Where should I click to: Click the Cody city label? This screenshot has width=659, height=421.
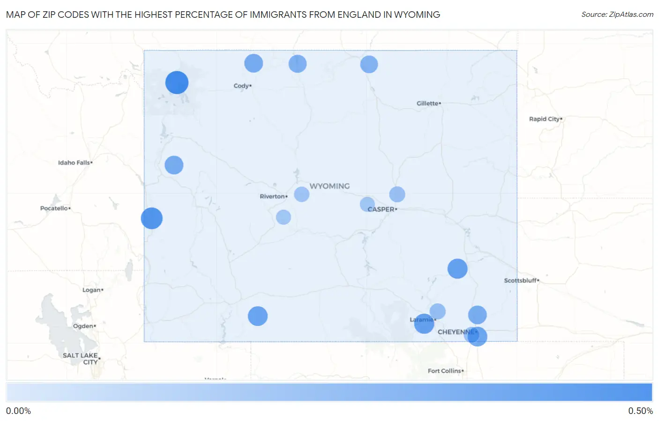(242, 86)
